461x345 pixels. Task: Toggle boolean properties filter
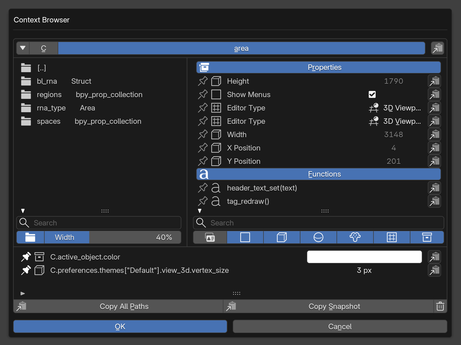245,237
